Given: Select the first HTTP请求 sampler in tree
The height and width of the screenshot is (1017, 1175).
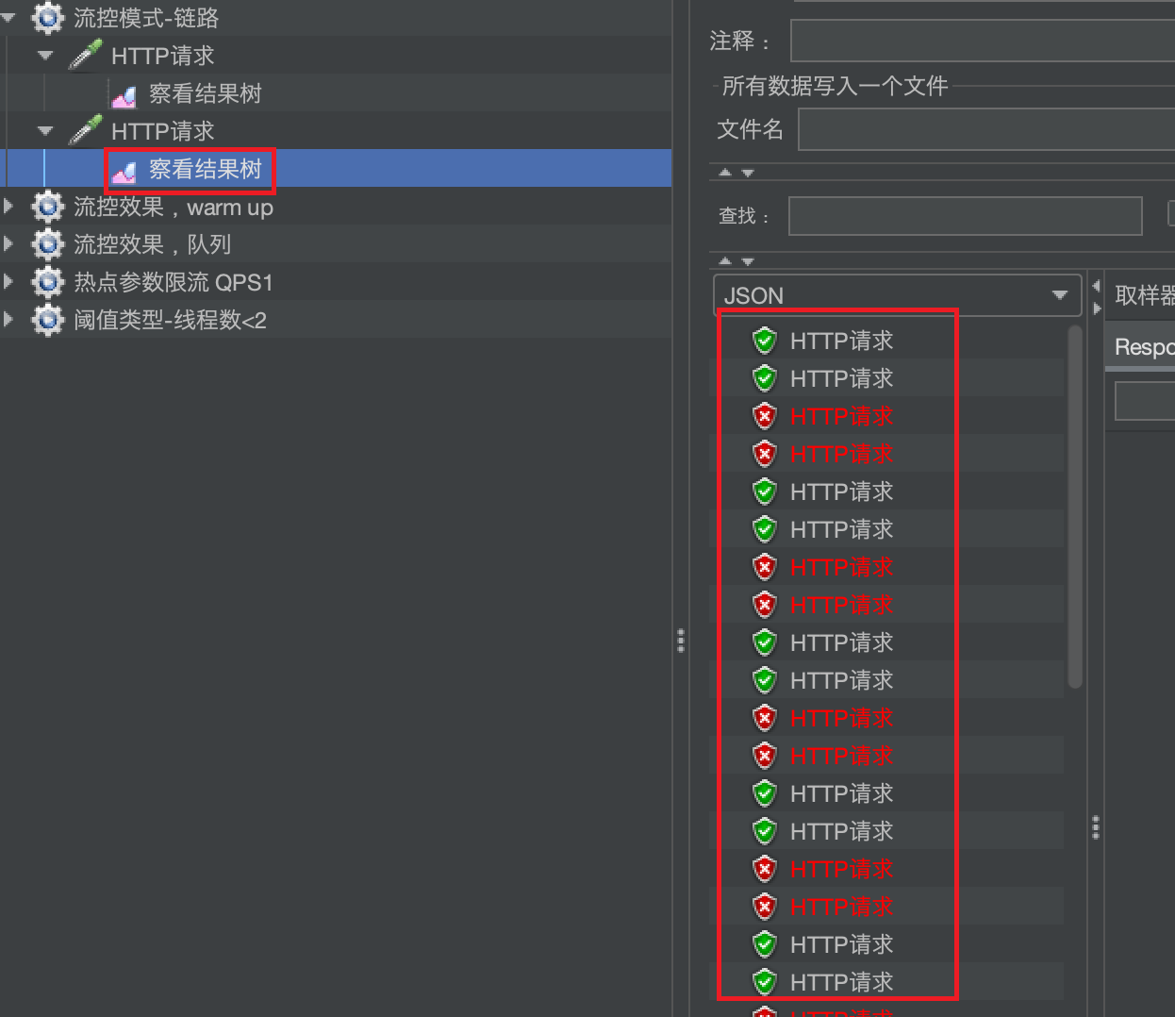Looking at the screenshot, I should pyautogui.click(x=163, y=56).
